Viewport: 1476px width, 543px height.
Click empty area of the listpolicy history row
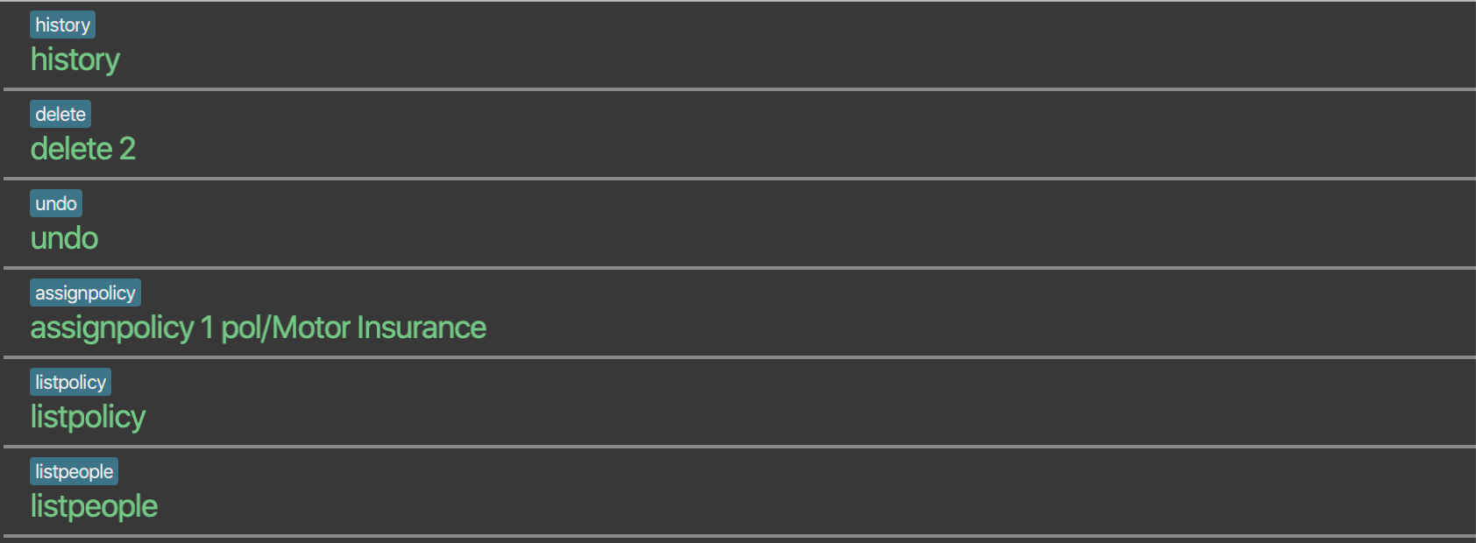[x=789, y=403]
